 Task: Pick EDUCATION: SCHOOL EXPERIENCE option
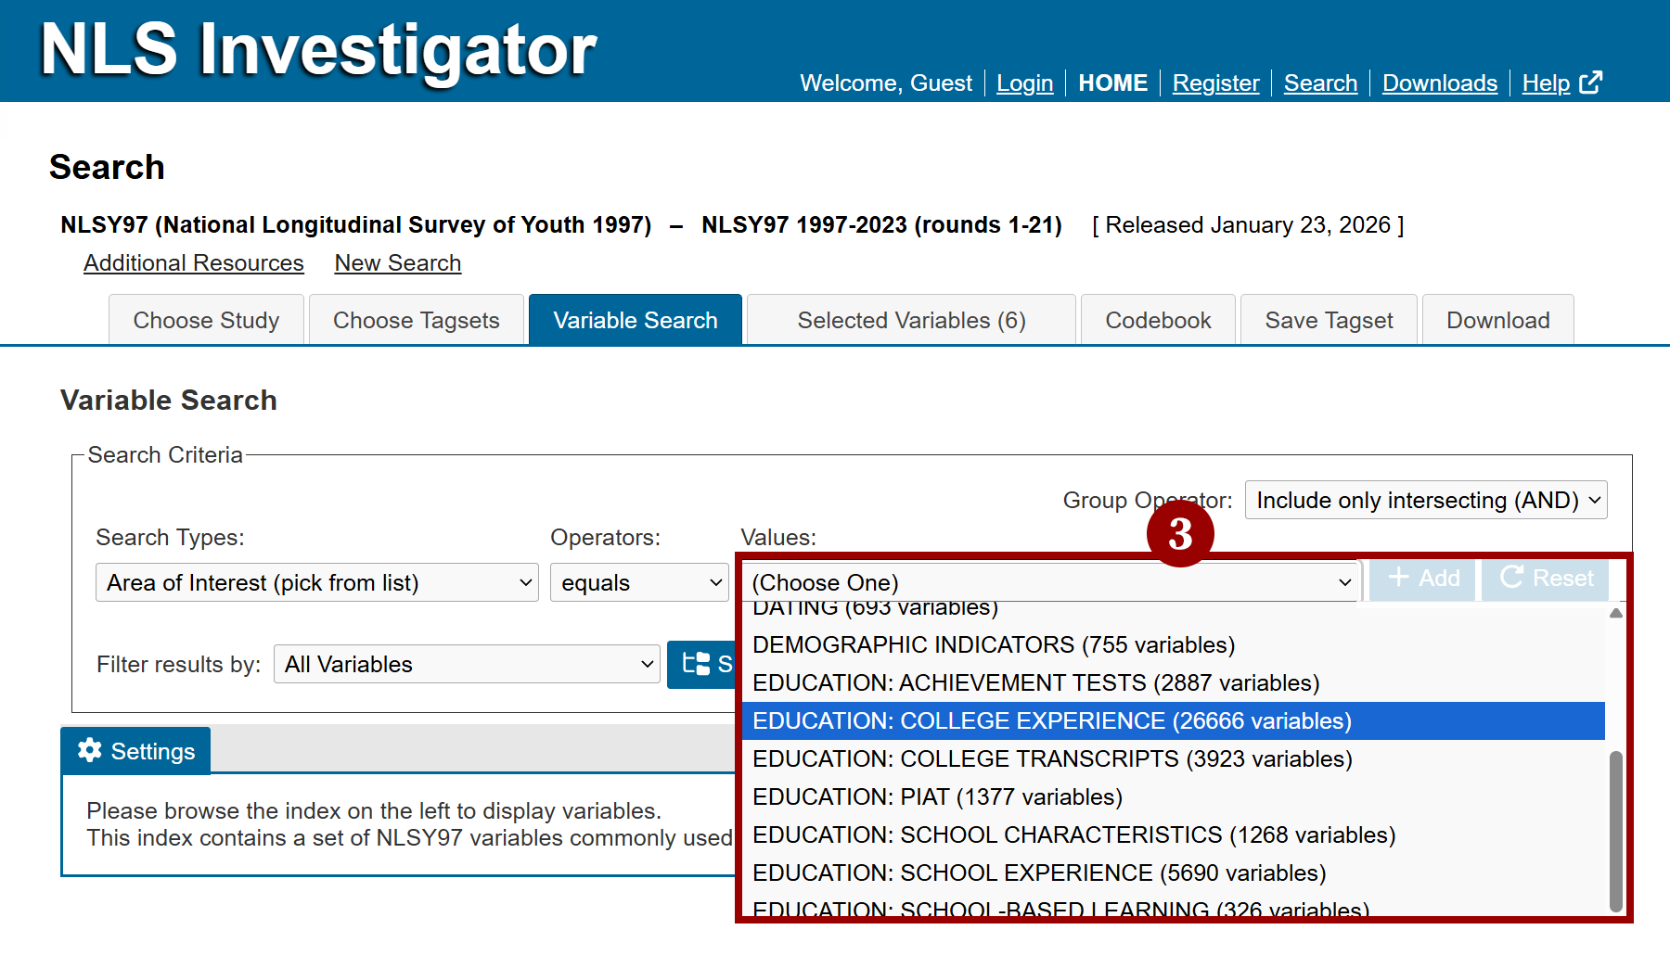1174,872
